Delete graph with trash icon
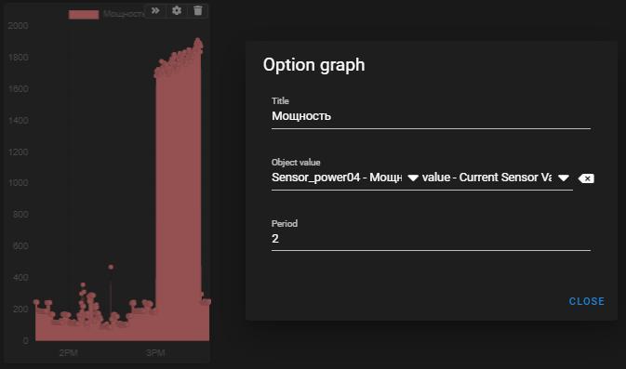This screenshot has height=369, width=626. click(x=197, y=11)
